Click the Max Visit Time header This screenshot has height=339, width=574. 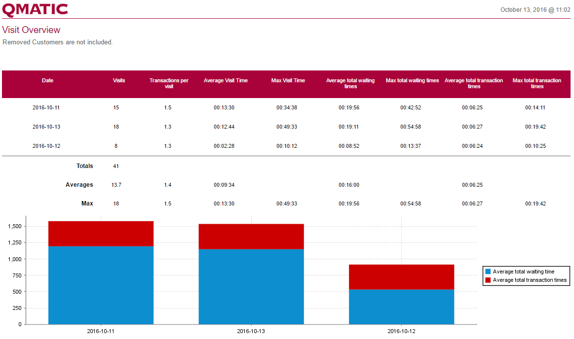[288, 80]
